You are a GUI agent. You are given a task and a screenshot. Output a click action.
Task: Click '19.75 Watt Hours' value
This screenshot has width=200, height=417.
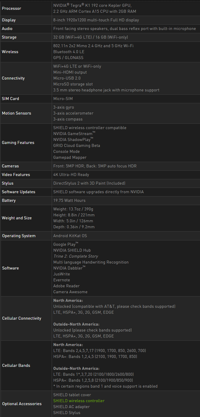(69, 200)
